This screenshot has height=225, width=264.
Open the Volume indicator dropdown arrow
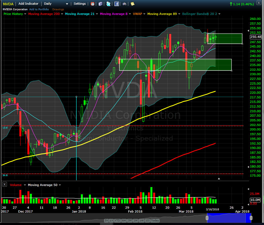tap(25, 185)
